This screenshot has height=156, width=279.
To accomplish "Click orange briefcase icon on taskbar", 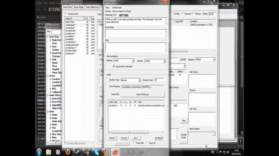I will click(116, 152).
